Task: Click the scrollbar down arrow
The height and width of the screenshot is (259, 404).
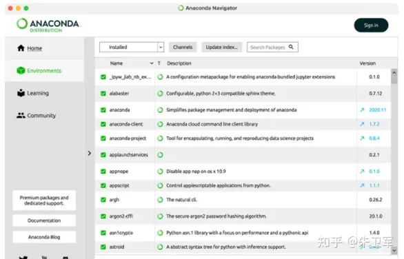Action: [x=394, y=250]
